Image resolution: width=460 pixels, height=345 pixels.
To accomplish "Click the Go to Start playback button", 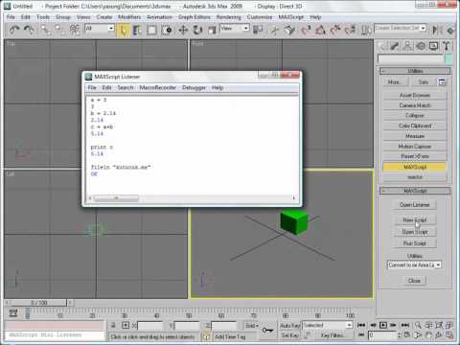I will point(361,325).
